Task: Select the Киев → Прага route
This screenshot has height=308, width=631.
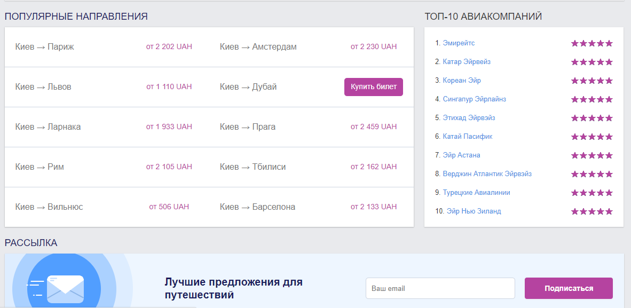Action: (248, 127)
